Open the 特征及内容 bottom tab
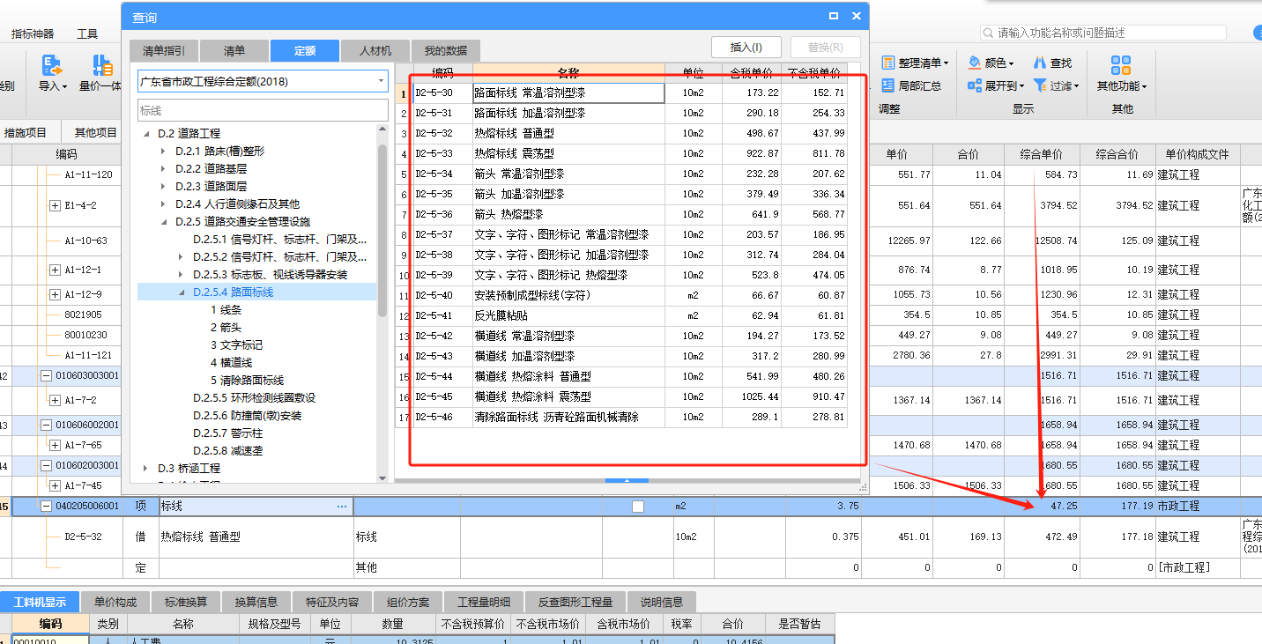Viewport: 1262px width, 644px height. tap(332, 602)
